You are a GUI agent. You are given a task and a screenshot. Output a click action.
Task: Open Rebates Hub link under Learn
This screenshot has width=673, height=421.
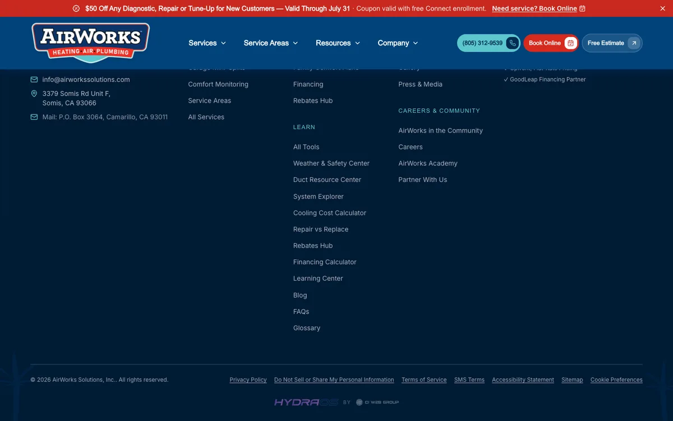point(313,245)
